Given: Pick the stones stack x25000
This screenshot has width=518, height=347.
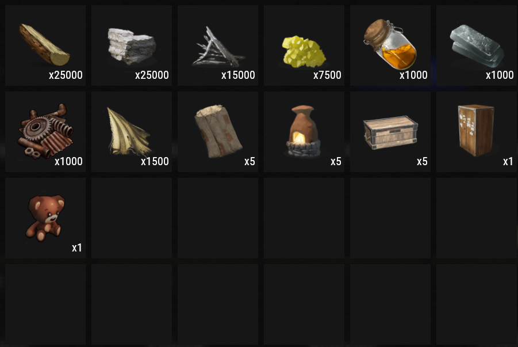Looking at the screenshot, I should tap(132, 45).
